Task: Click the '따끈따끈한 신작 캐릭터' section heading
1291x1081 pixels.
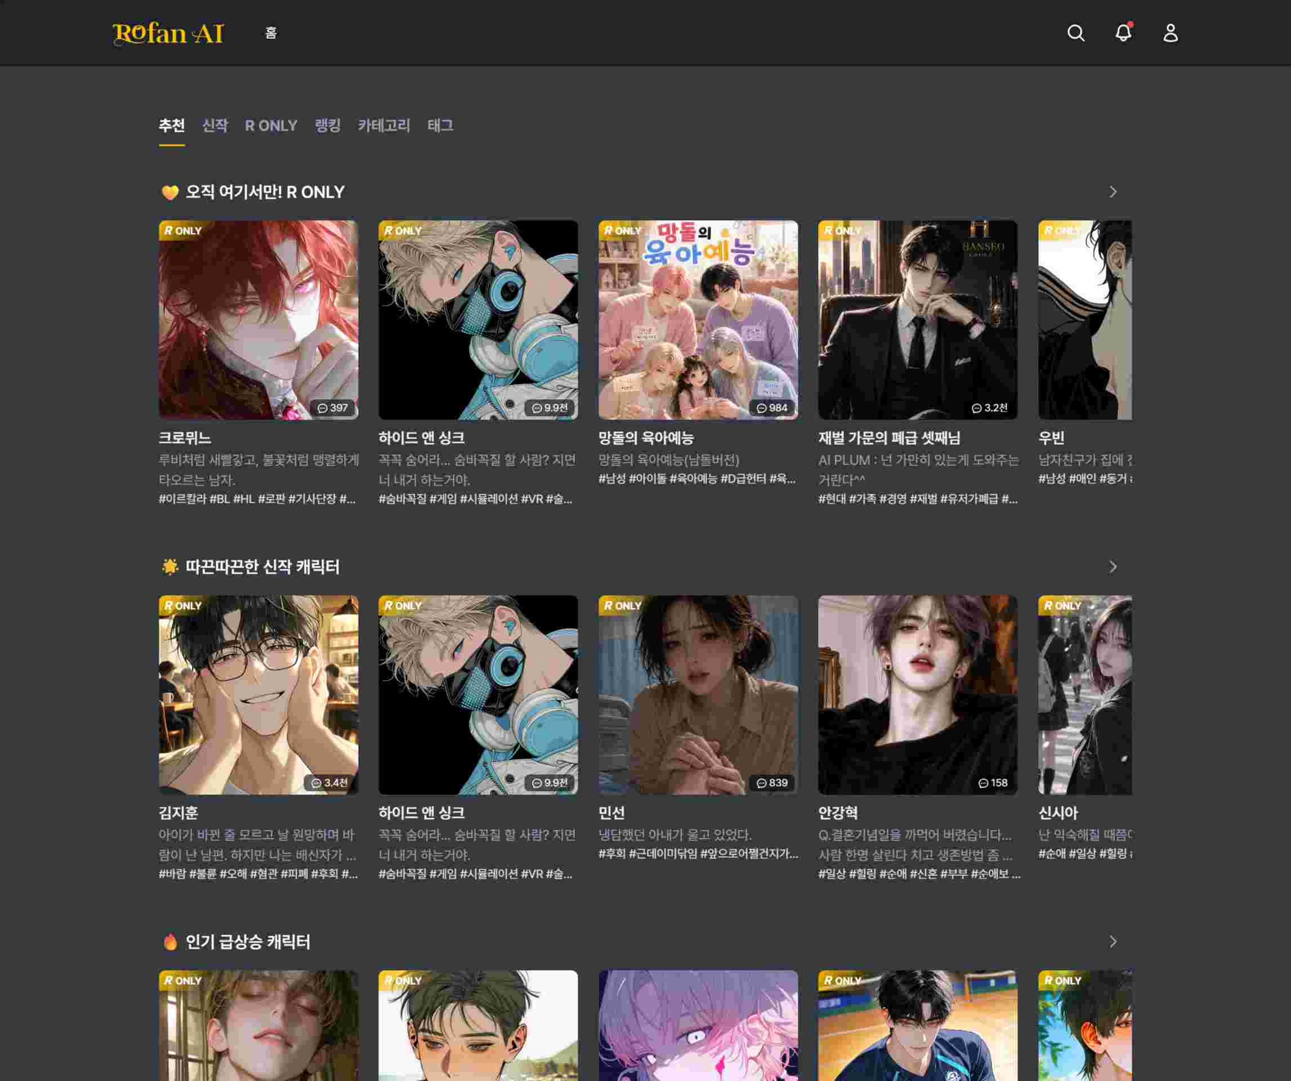Action: pyautogui.click(x=262, y=566)
